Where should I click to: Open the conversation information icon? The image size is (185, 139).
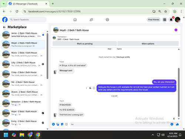point(176,30)
